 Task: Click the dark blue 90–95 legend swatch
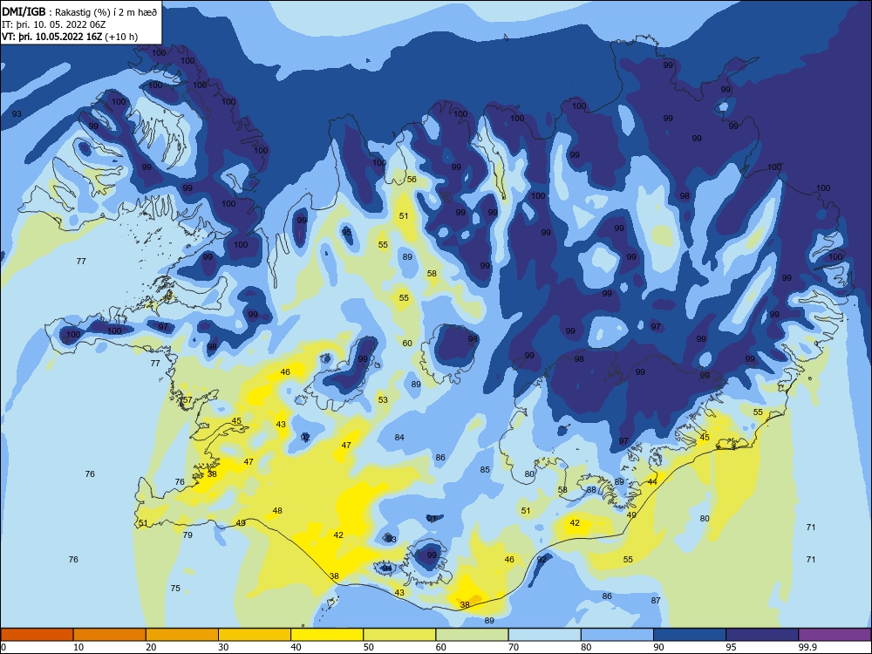[690, 635]
